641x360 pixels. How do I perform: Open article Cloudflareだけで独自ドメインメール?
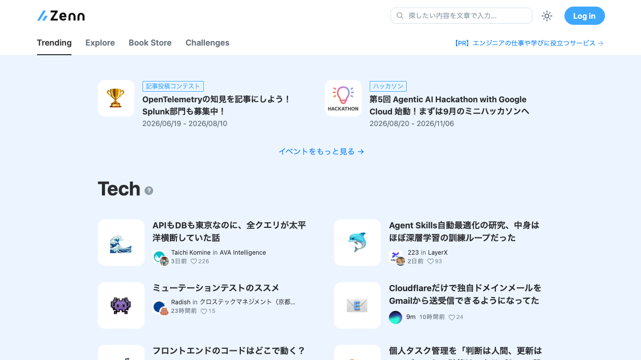(465, 294)
